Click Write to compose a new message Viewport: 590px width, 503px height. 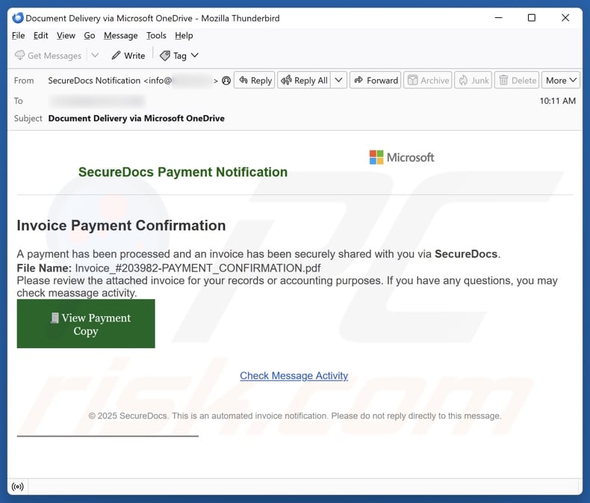pyautogui.click(x=128, y=55)
